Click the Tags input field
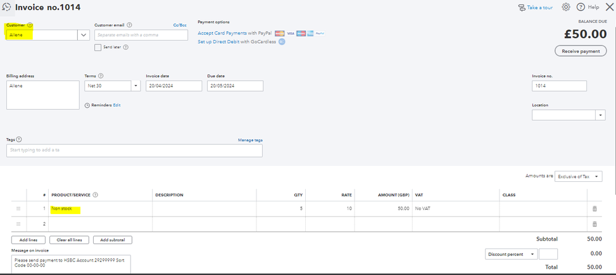The width and height of the screenshot is (616, 275). (134, 150)
